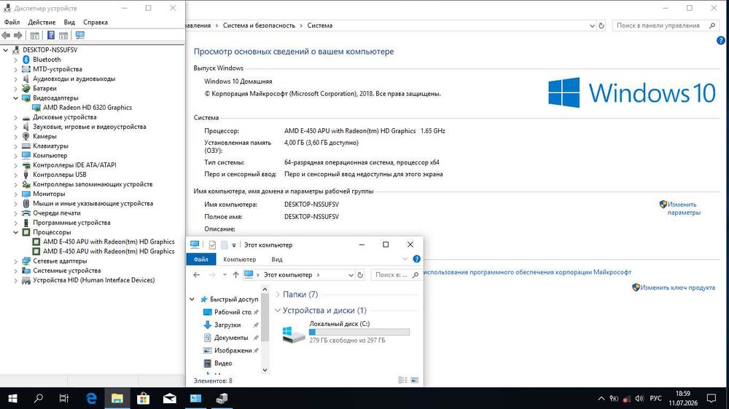Select Рабочий стол in quick access
The image size is (729, 409).
click(x=233, y=312)
